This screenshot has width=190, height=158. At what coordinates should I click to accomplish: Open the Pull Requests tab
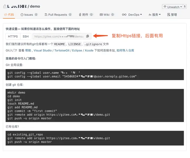(58, 15)
